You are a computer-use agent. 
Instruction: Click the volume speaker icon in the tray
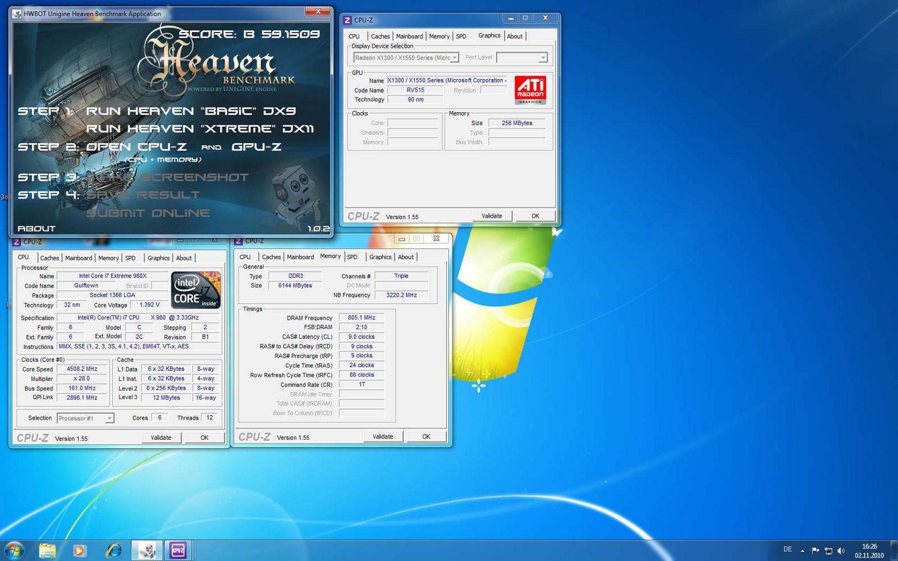pos(841,550)
